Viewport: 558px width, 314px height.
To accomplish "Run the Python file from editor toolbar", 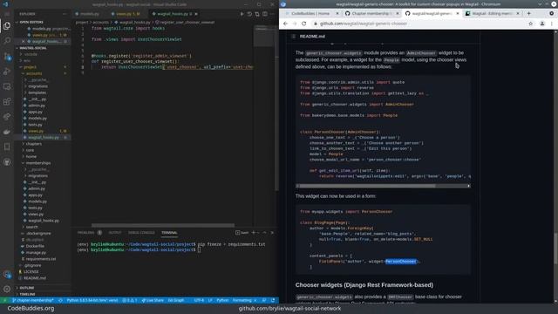I will 242,14.
